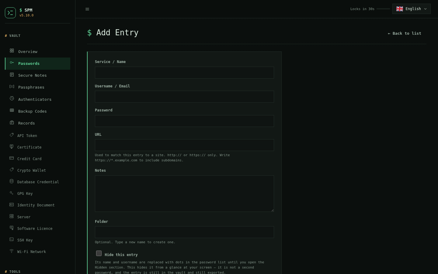
Task: Open the Passphrases sidebar link
Action: point(38,87)
